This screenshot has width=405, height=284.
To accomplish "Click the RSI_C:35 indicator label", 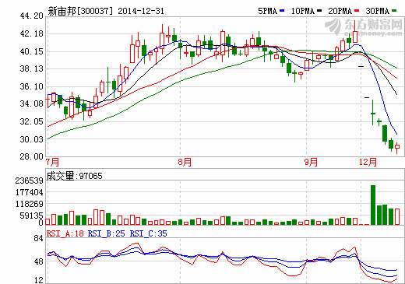I will [x=148, y=233].
